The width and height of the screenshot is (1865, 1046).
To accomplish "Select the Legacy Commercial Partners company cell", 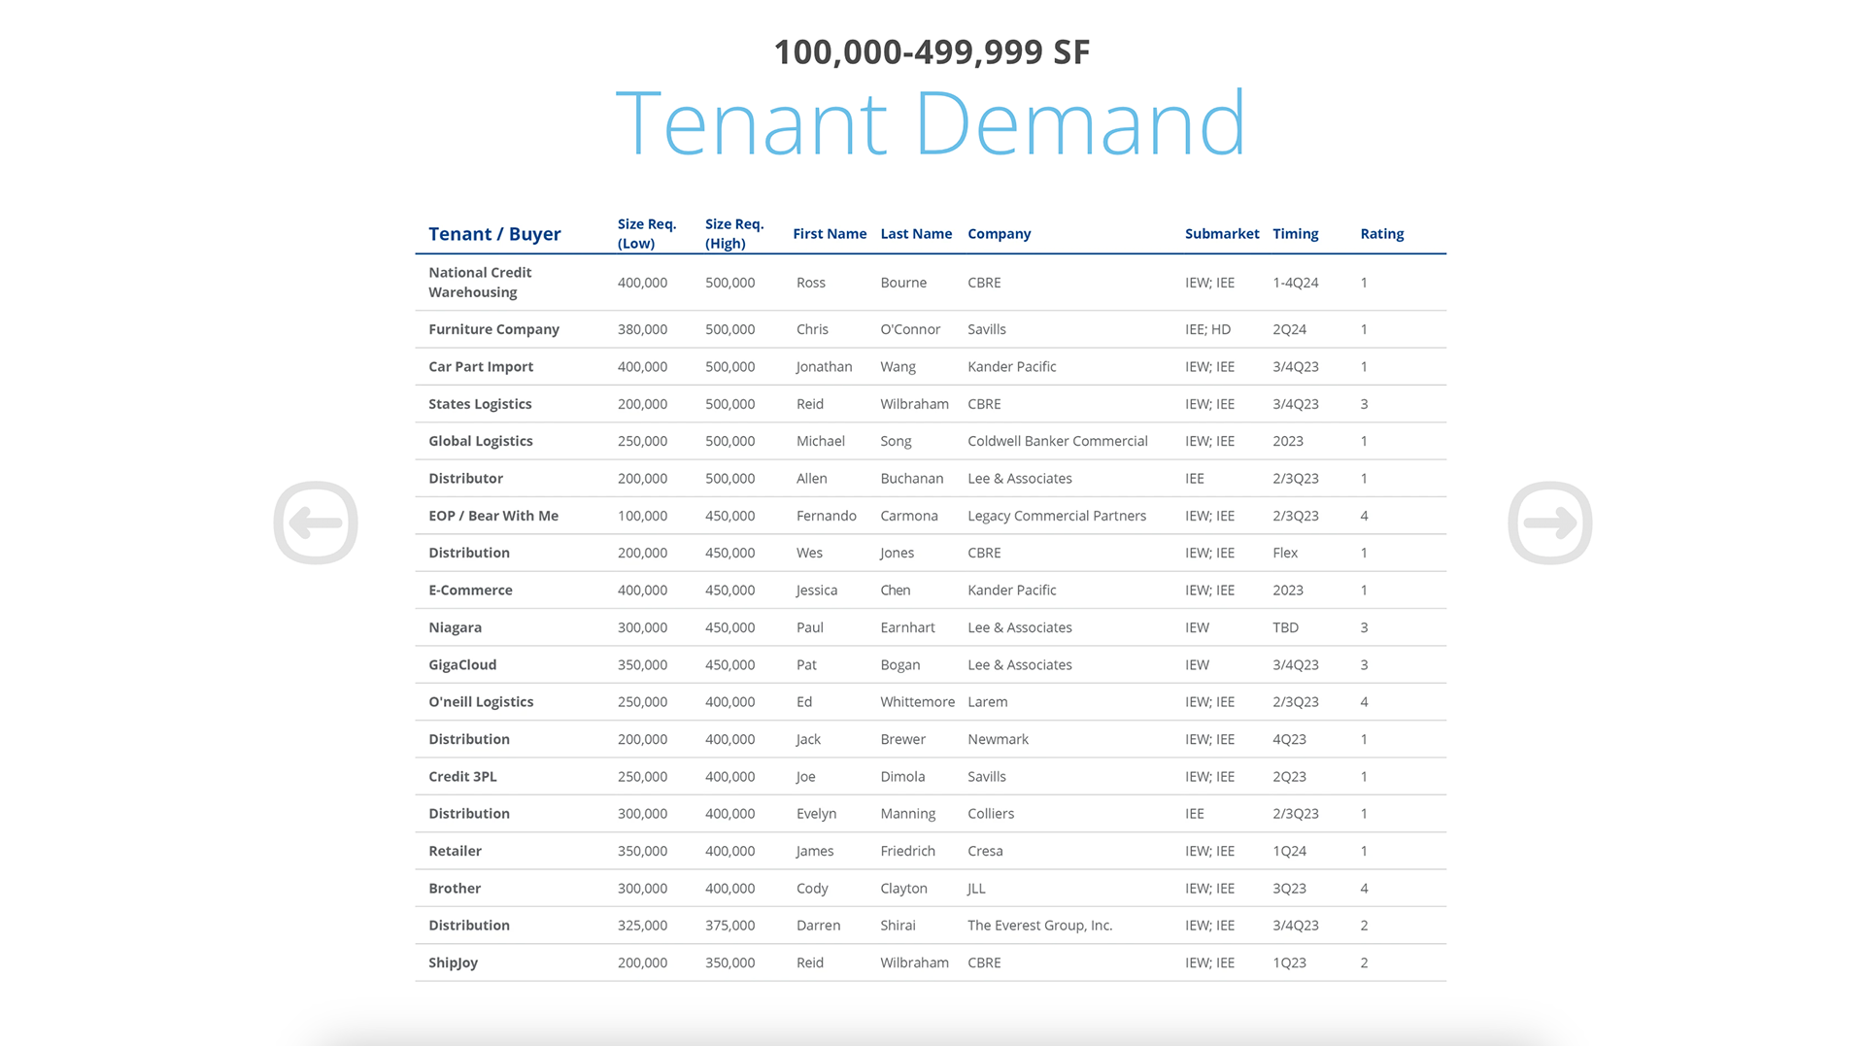I will point(1057,516).
